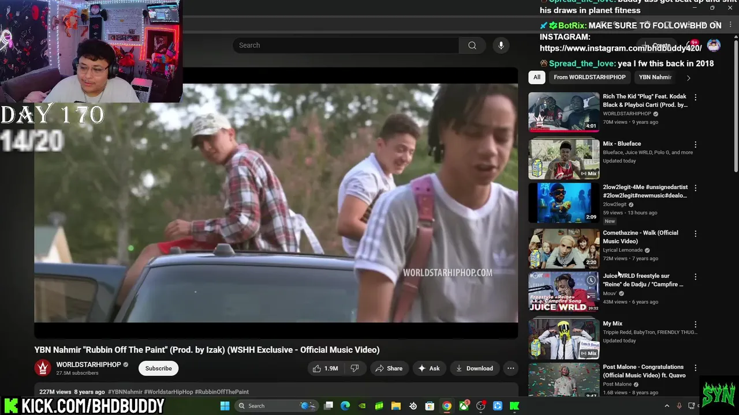This screenshot has width=739, height=415.
Task: Click the #YBNNahmir hashtag
Action: (x=125, y=392)
